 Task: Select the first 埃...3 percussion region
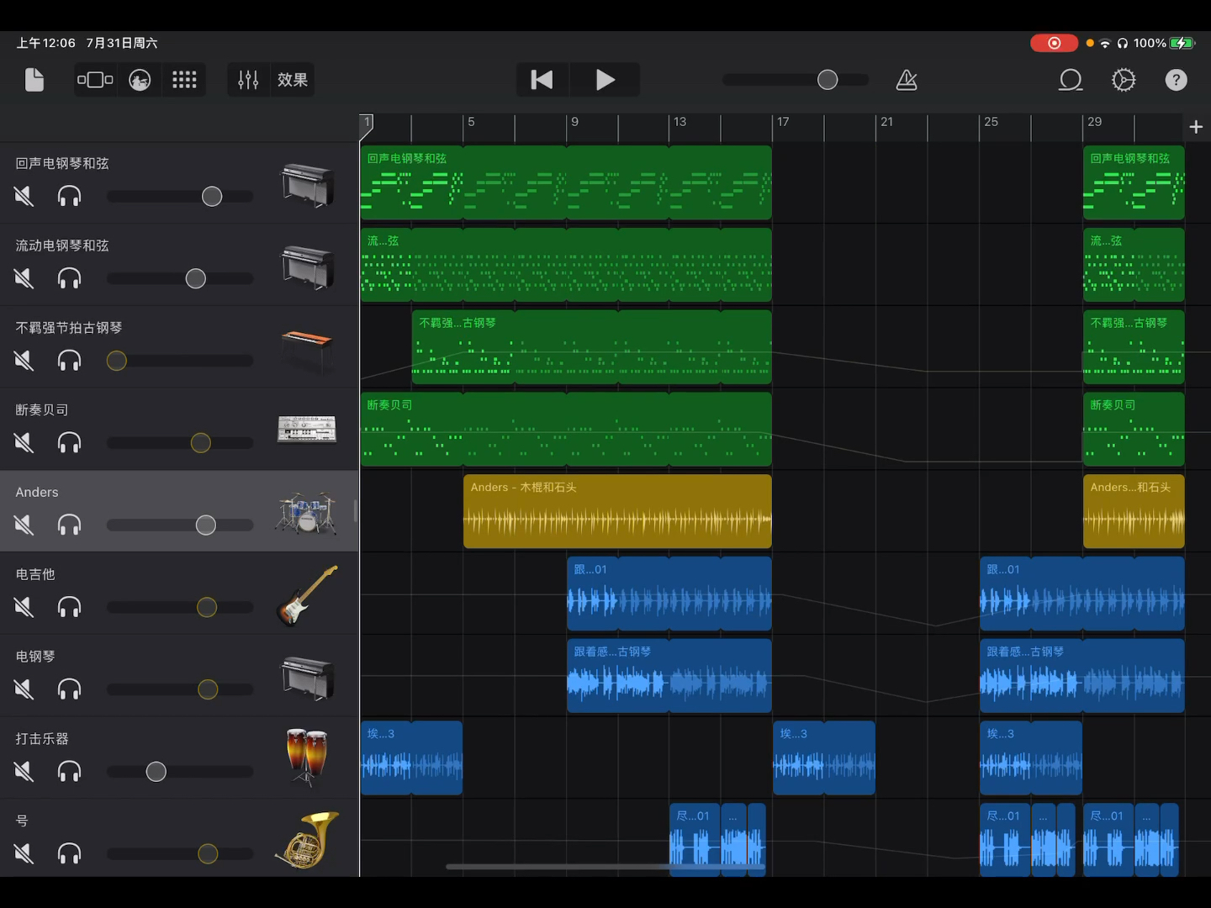pos(411,758)
